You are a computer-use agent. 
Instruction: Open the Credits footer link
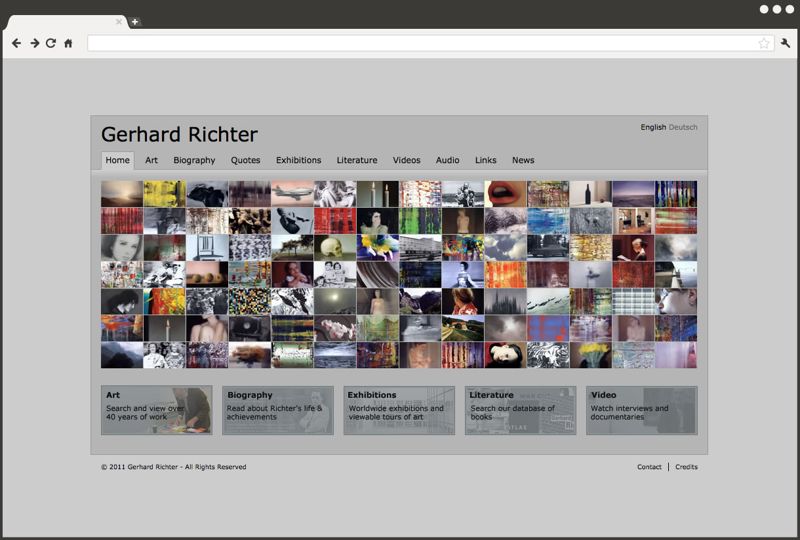(687, 467)
